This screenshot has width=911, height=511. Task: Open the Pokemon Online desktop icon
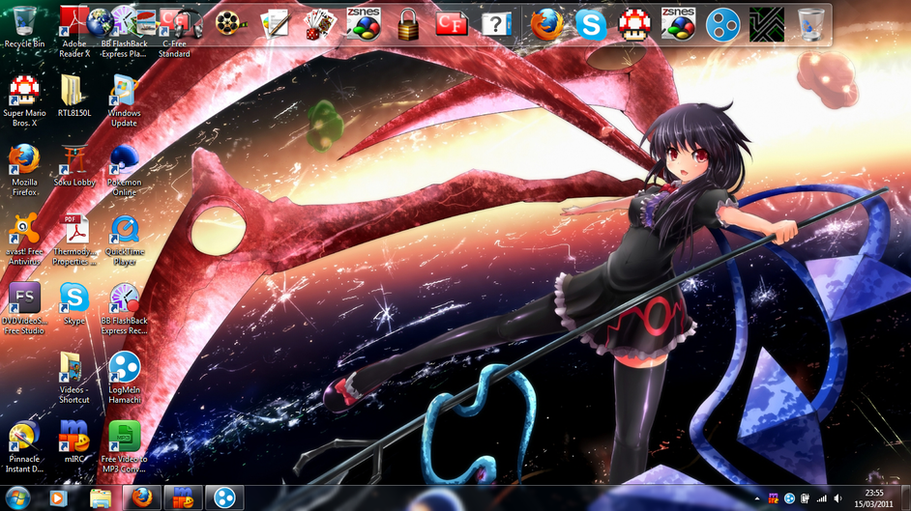coord(124,160)
